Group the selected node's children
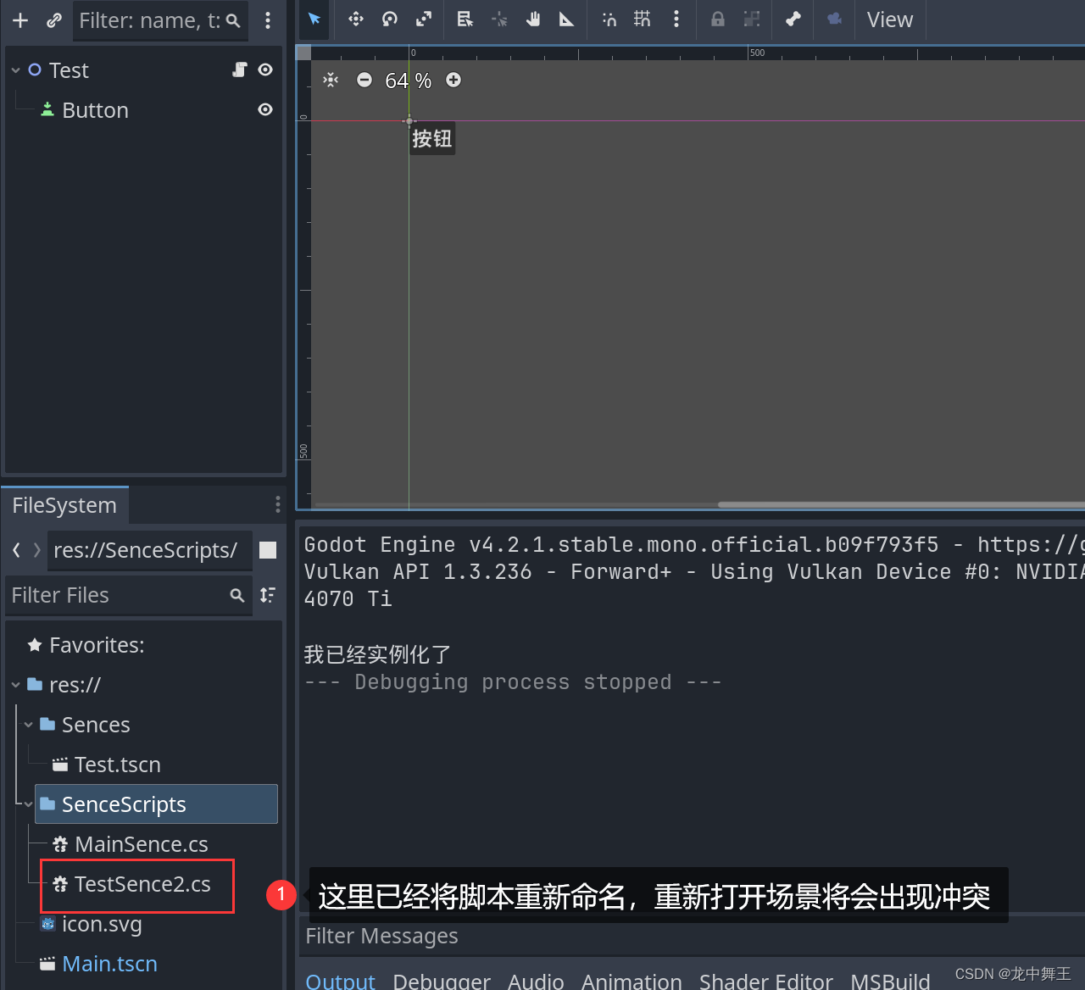1085x990 pixels. (x=752, y=19)
